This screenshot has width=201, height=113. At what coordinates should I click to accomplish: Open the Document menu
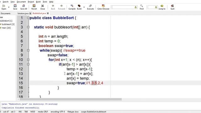click(21, 2)
